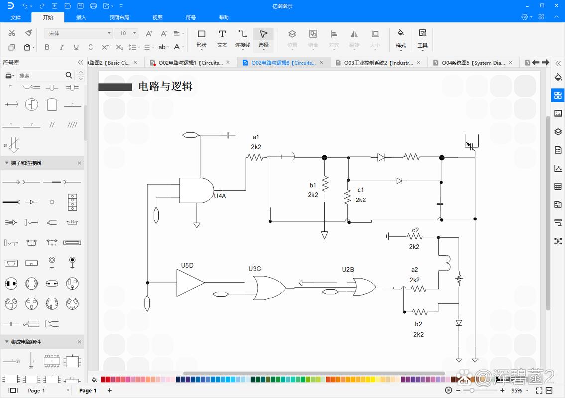This screenshot has height=398, width=565.
Task: Collapse the 集成电路组件 category
Action: click(x=7, y=342)
